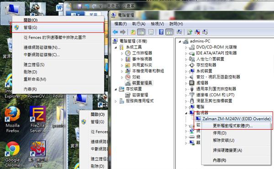This screenshot has height=169, width=274.
Task: Expand the 工作排程器 node arrow
Action: click(x=122, y=53)
